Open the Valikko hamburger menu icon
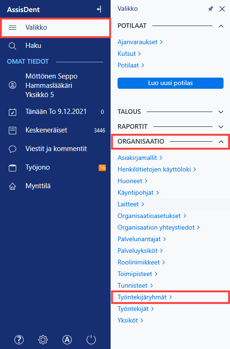The width and height of the screenshot is (230, 349). [x=12, y=27]
